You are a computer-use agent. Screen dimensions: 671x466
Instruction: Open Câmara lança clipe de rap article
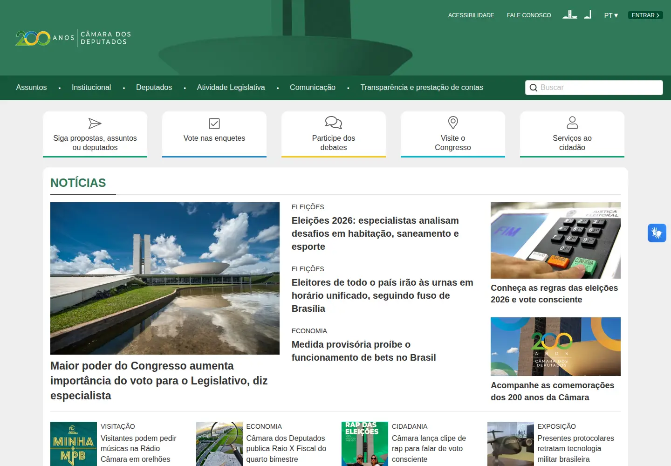429,449
